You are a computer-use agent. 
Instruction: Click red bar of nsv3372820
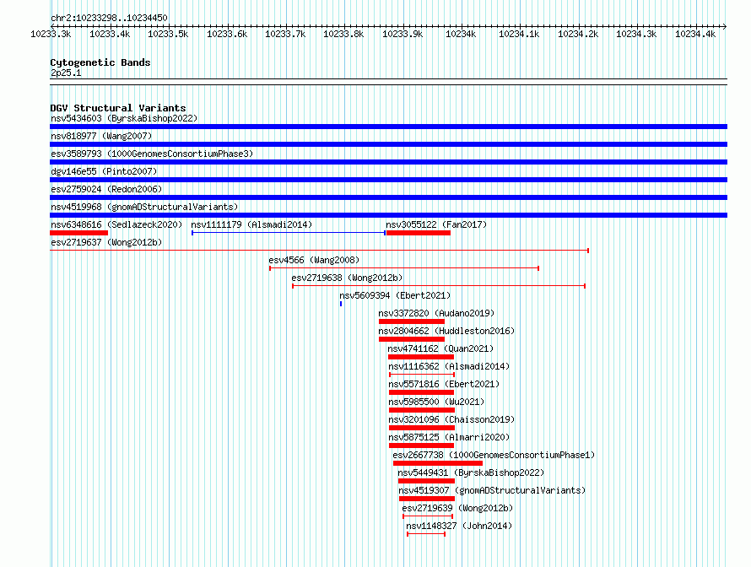click(412, 321)
